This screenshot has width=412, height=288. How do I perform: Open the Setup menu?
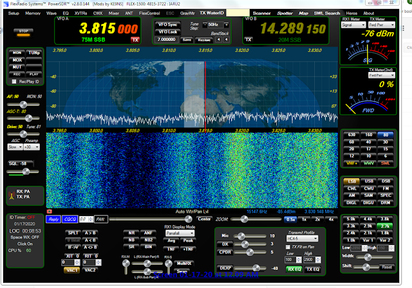click(x=14, y=13)
